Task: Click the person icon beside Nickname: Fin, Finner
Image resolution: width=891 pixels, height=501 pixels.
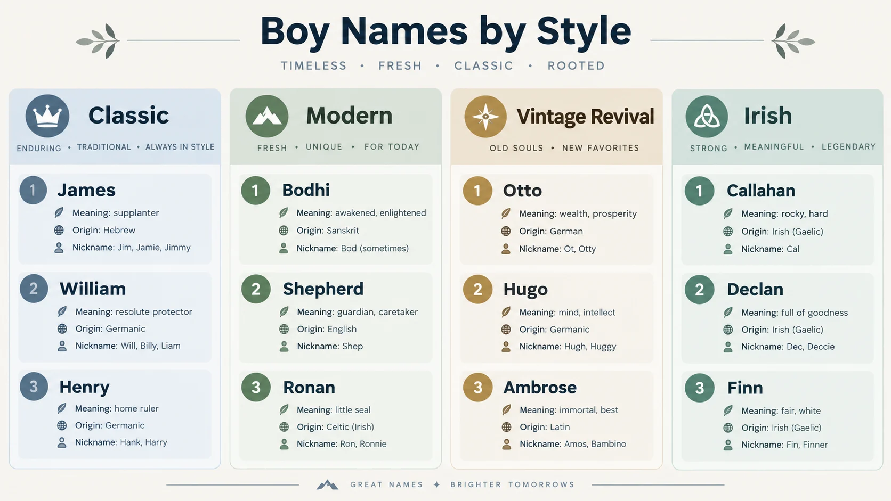Action: pyautogui.click(x=728, y=445)
